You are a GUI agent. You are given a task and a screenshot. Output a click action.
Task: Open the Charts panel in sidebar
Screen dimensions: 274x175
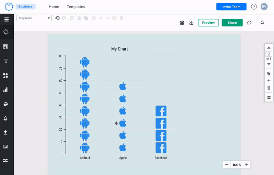coord(6,90)
